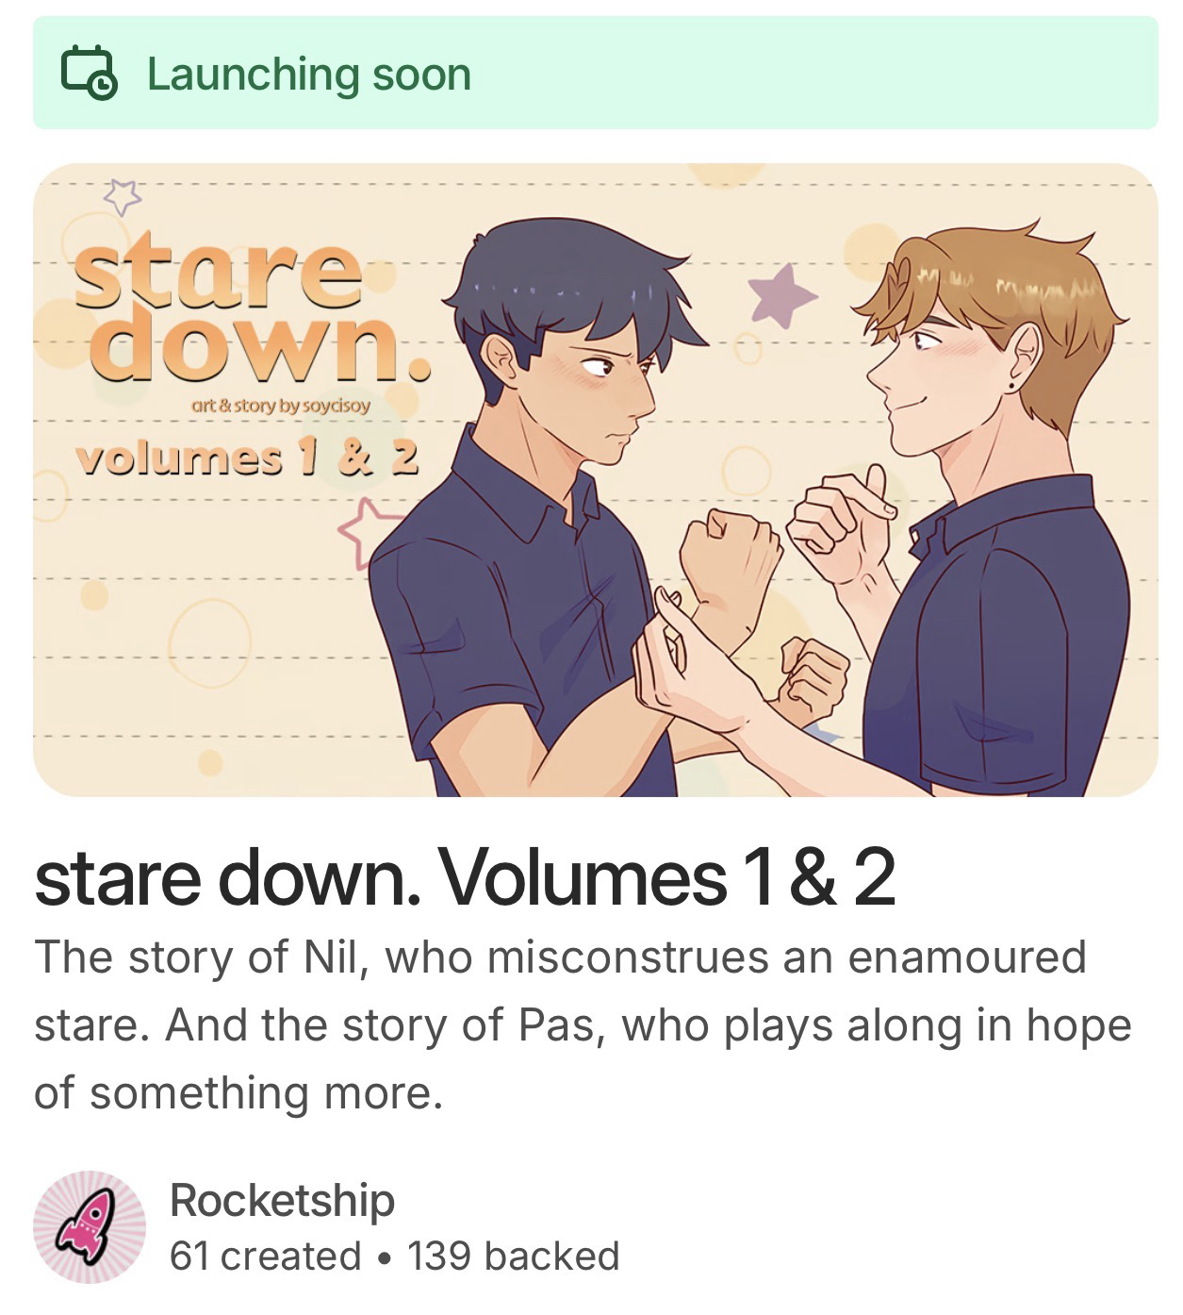The image size is (1183, 1315).
Task: Click the calendar clock launching icon
Action: tap(90, 75)
